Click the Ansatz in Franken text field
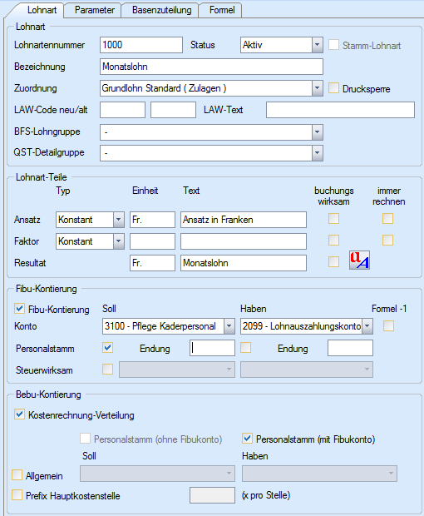 244,220
